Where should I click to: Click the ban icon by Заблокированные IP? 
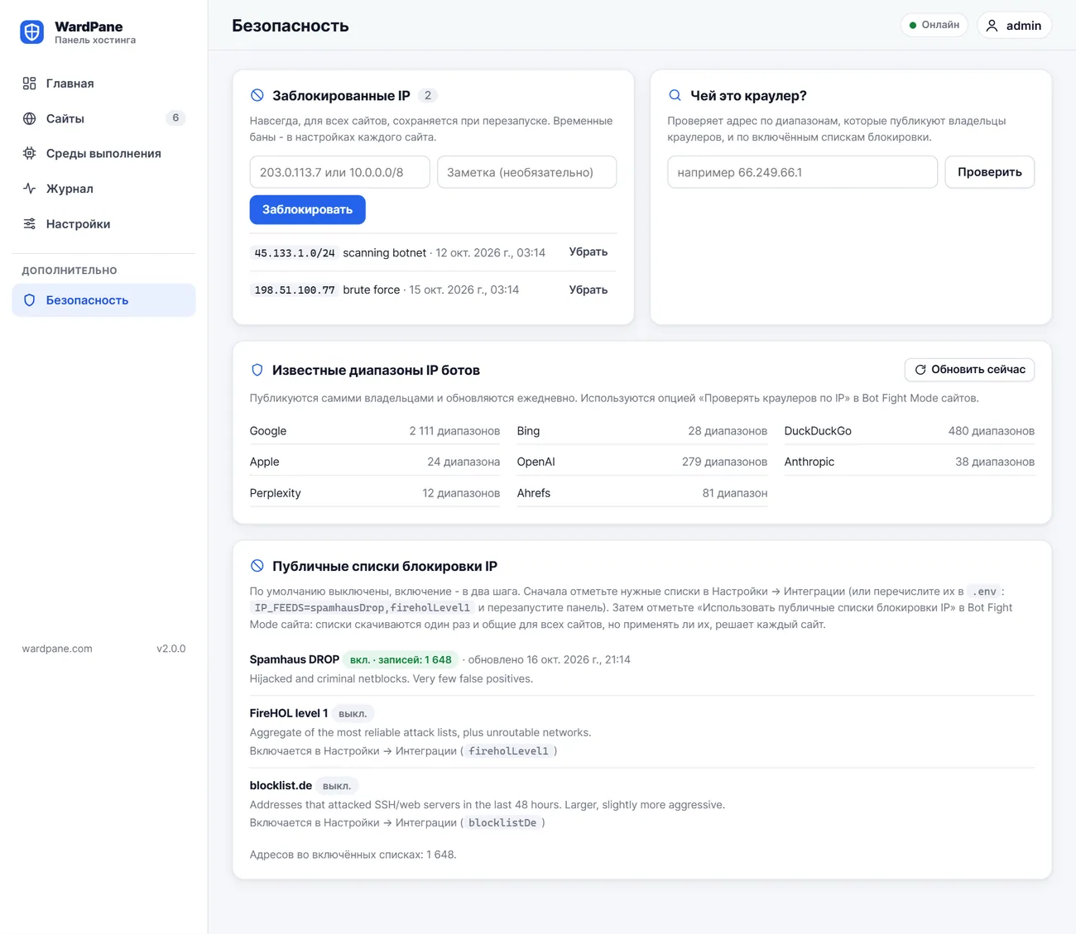tap(257, 95)
